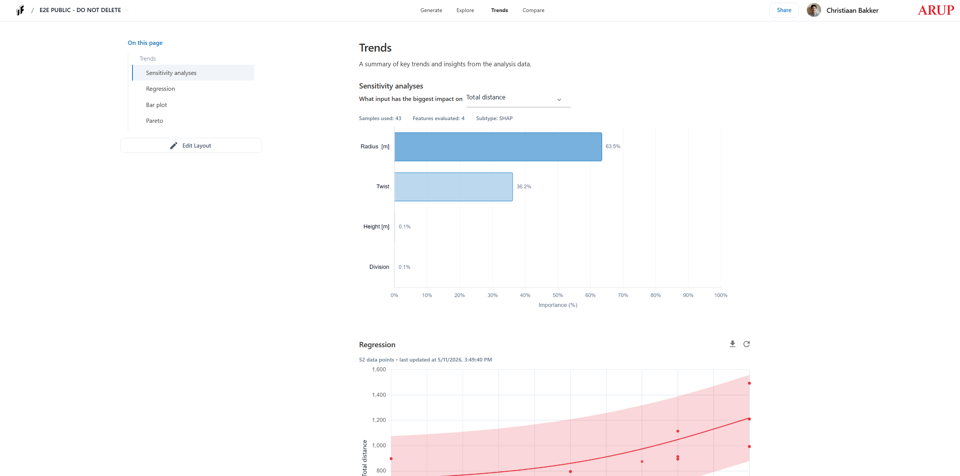The image size is (960, 476).
Task: Click the app logo icon in header
Action: 20,10
